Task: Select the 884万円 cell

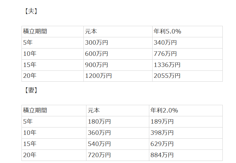Action: tap(162, 155)
